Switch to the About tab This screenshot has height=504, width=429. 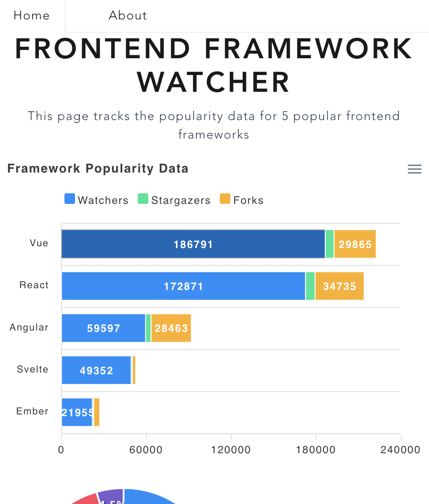(x=128, y=15)
